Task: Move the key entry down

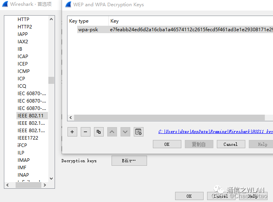Action: [125, 132]
